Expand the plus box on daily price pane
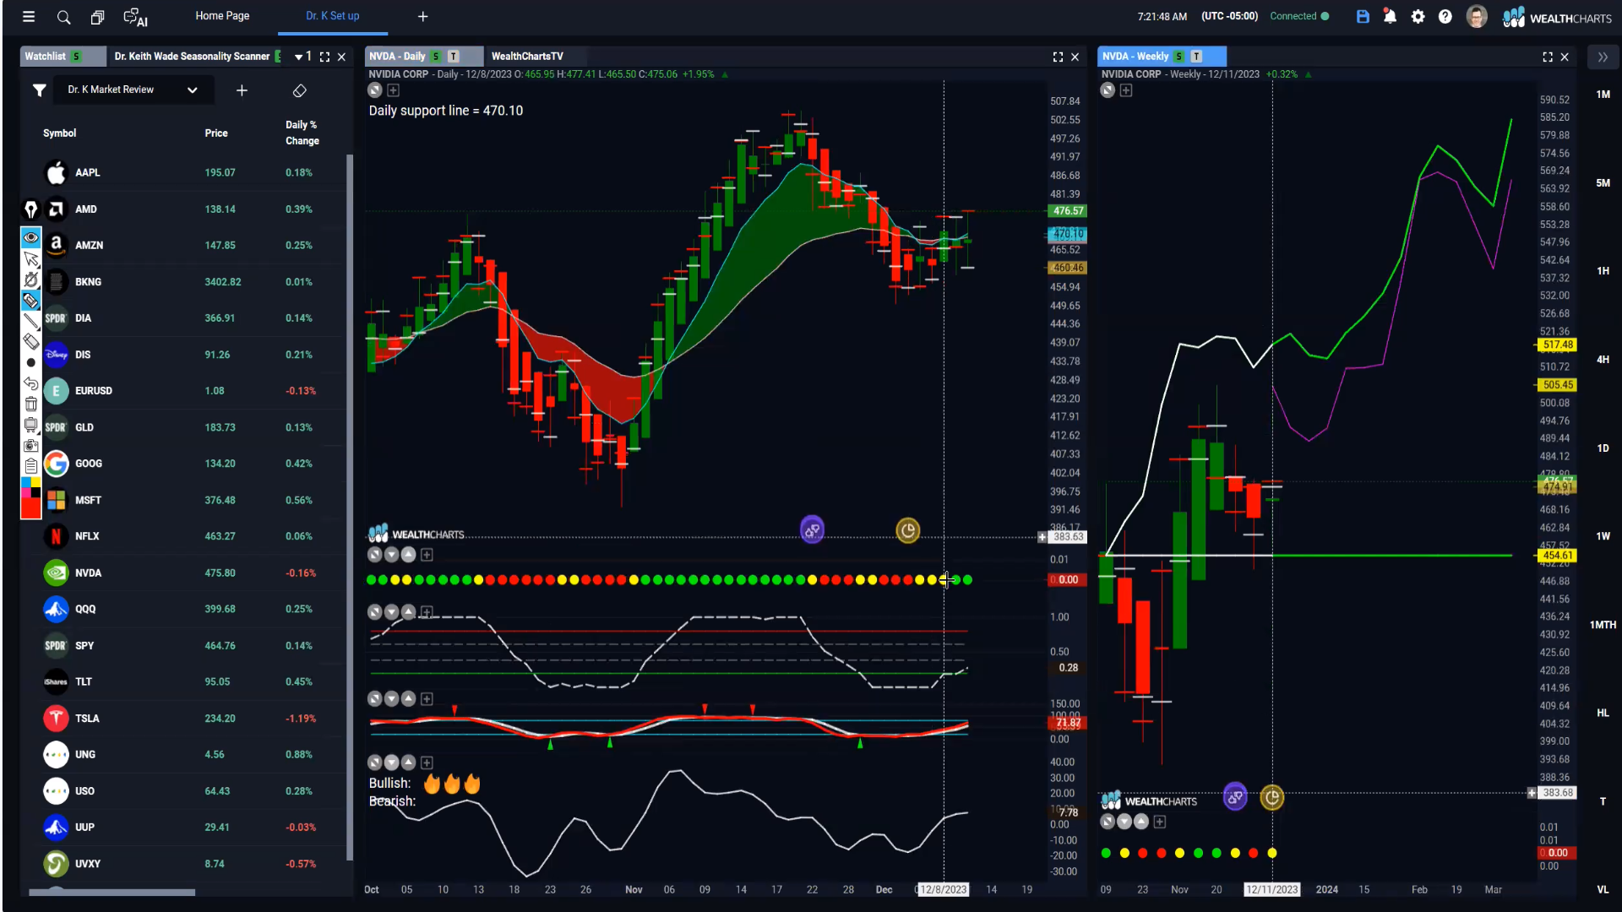Viewport: 1622px width, 912px height. [393, 90]
